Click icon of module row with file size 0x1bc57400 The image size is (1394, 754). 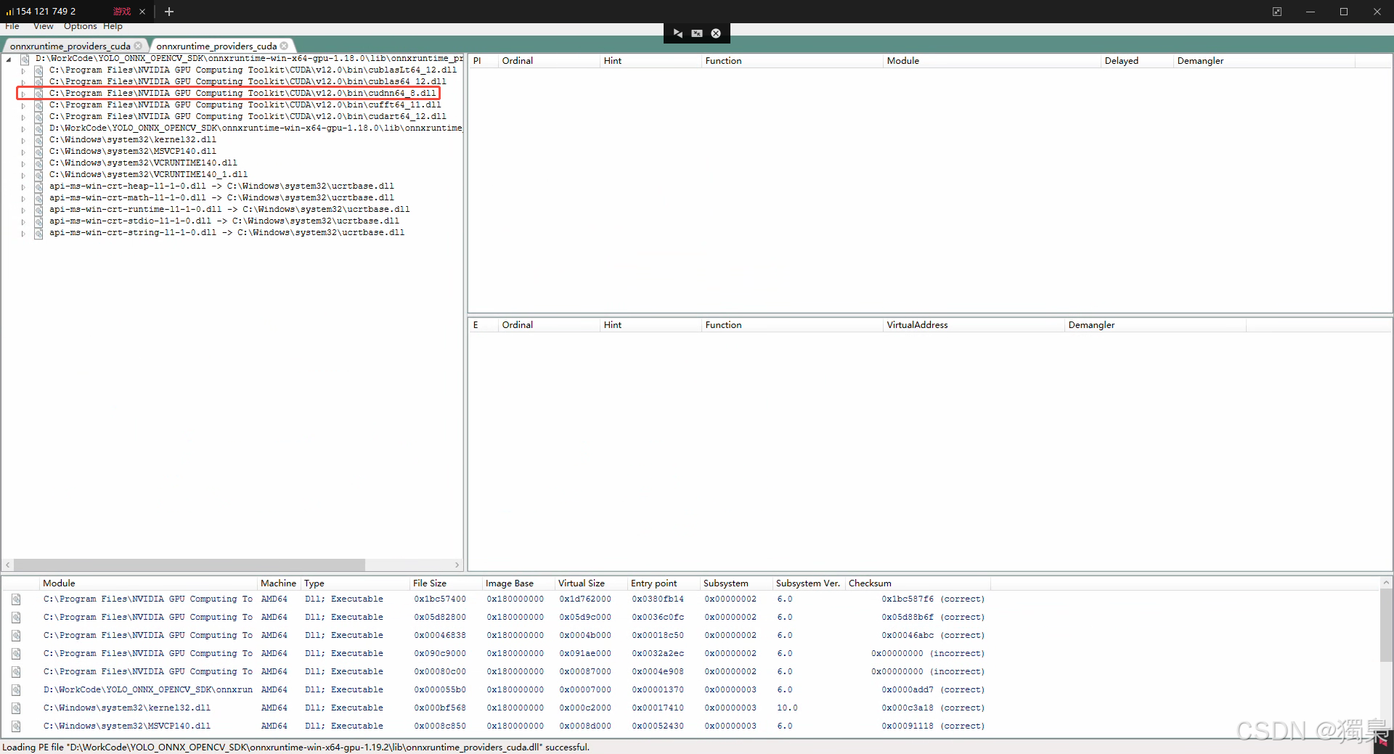click(x=16, y=599)
